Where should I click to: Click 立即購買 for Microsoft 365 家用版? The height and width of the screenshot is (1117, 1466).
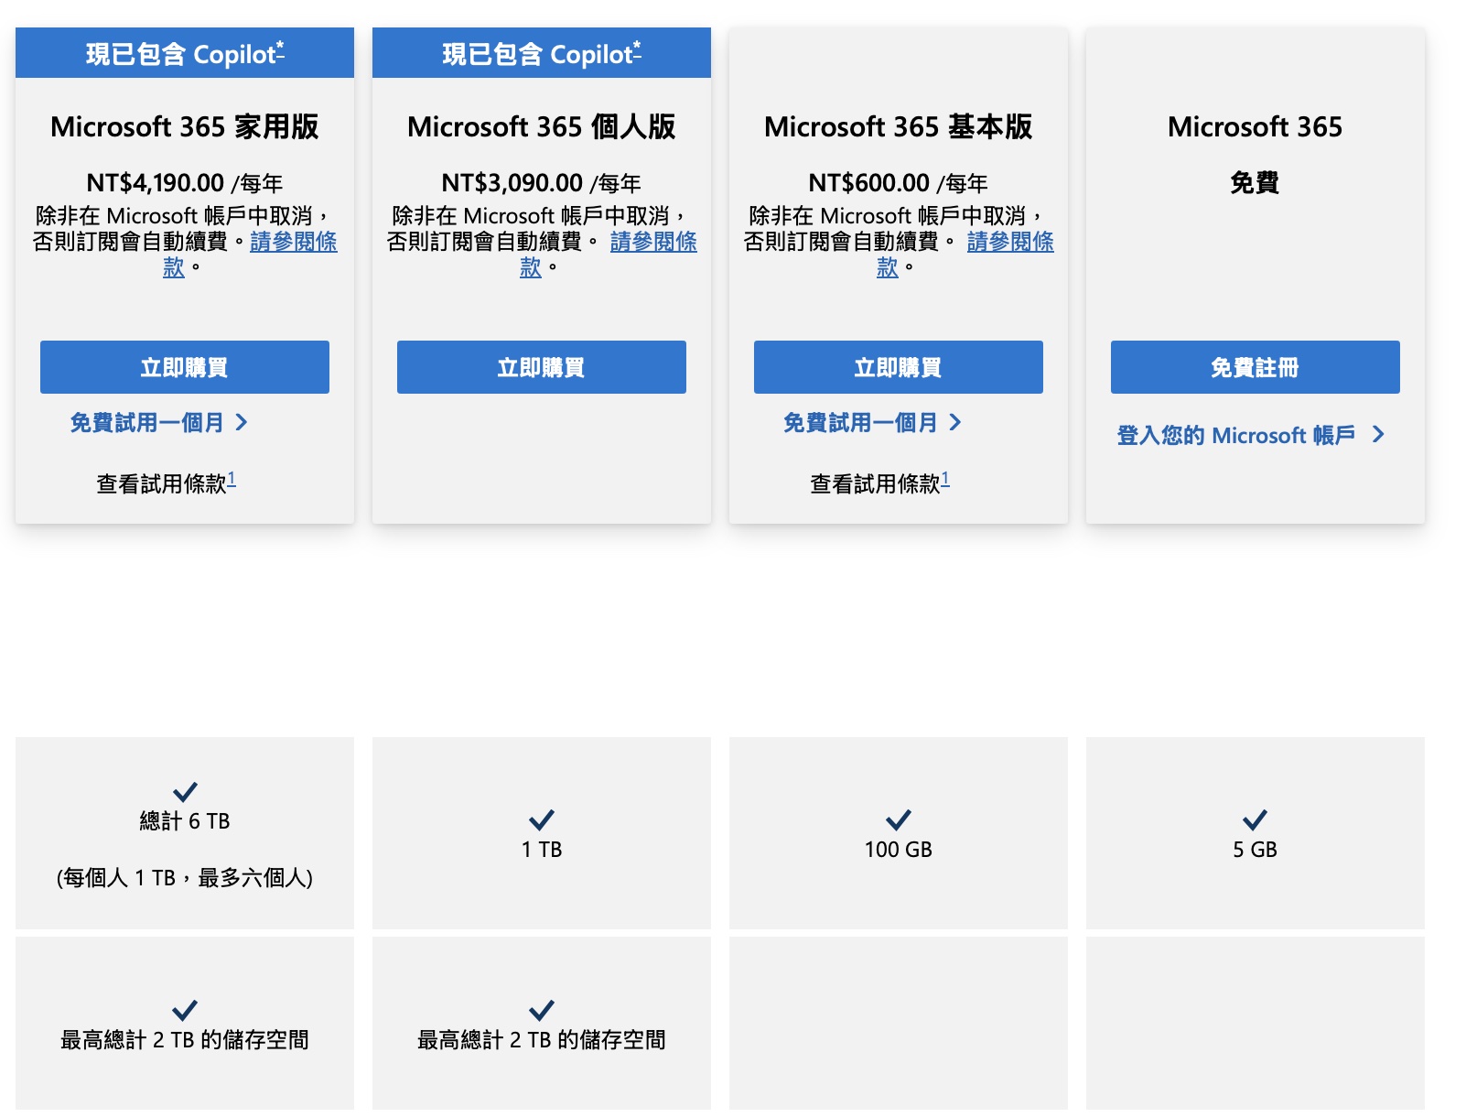185,367
